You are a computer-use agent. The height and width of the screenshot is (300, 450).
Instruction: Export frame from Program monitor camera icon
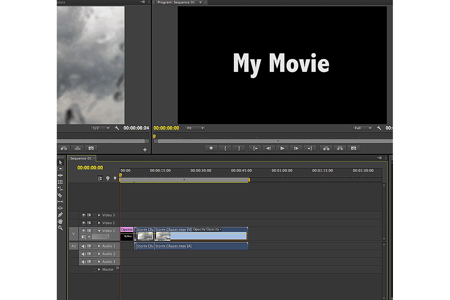coord(354,149)
